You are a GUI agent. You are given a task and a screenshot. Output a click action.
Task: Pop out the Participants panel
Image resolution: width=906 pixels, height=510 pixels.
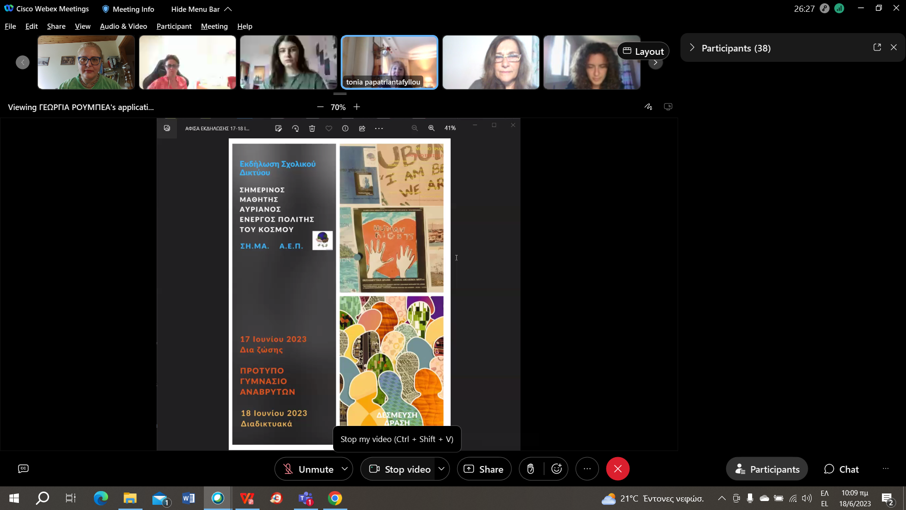pos(877,47)
